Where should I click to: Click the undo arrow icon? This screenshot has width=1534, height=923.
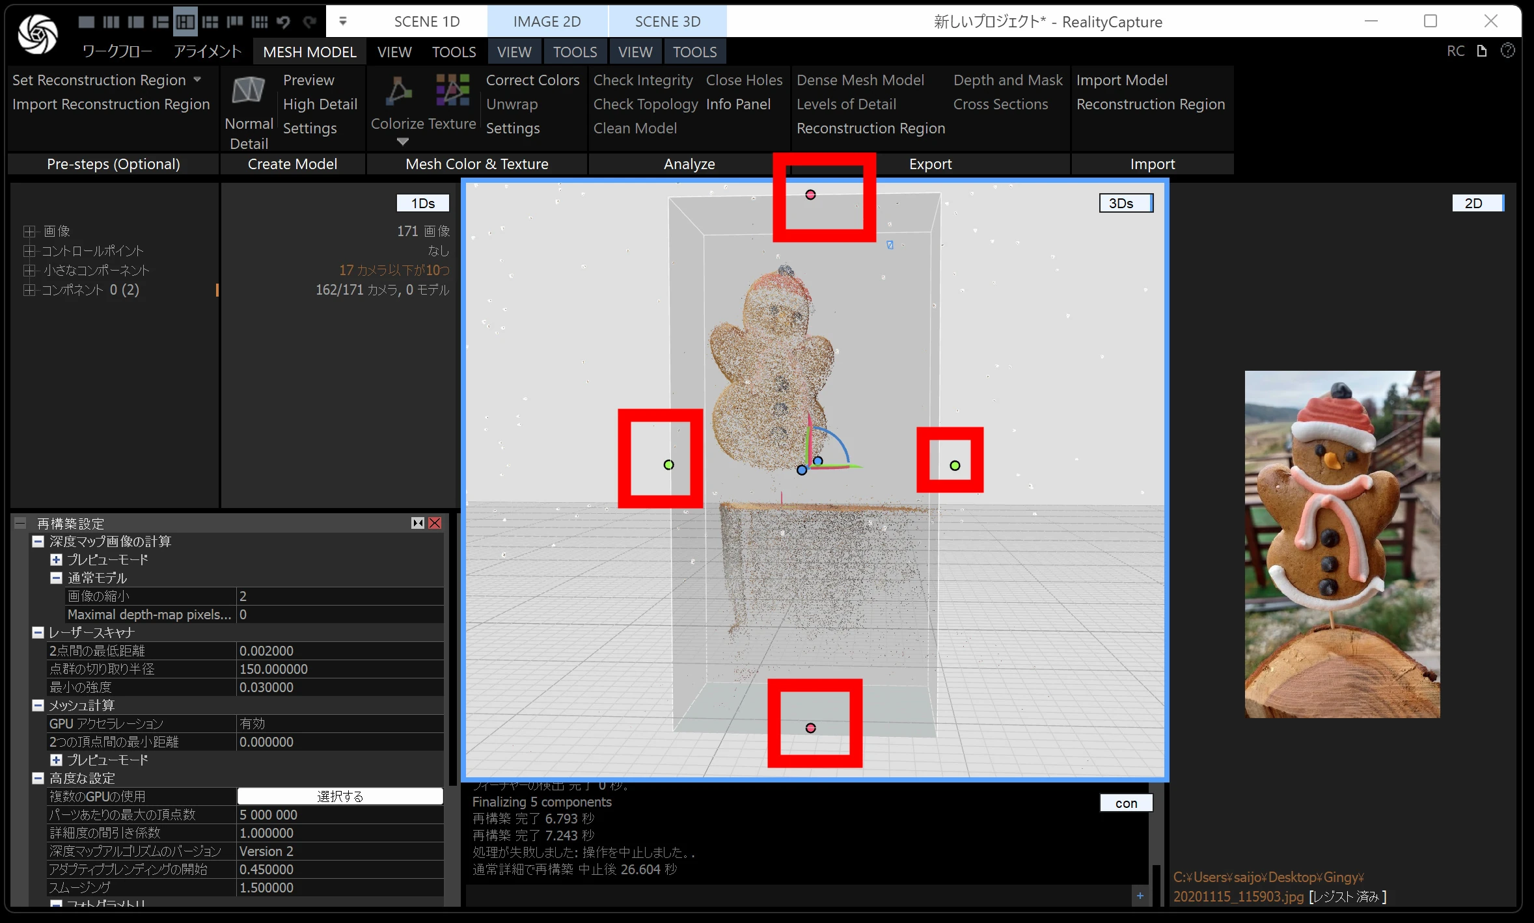coord(283,22)
